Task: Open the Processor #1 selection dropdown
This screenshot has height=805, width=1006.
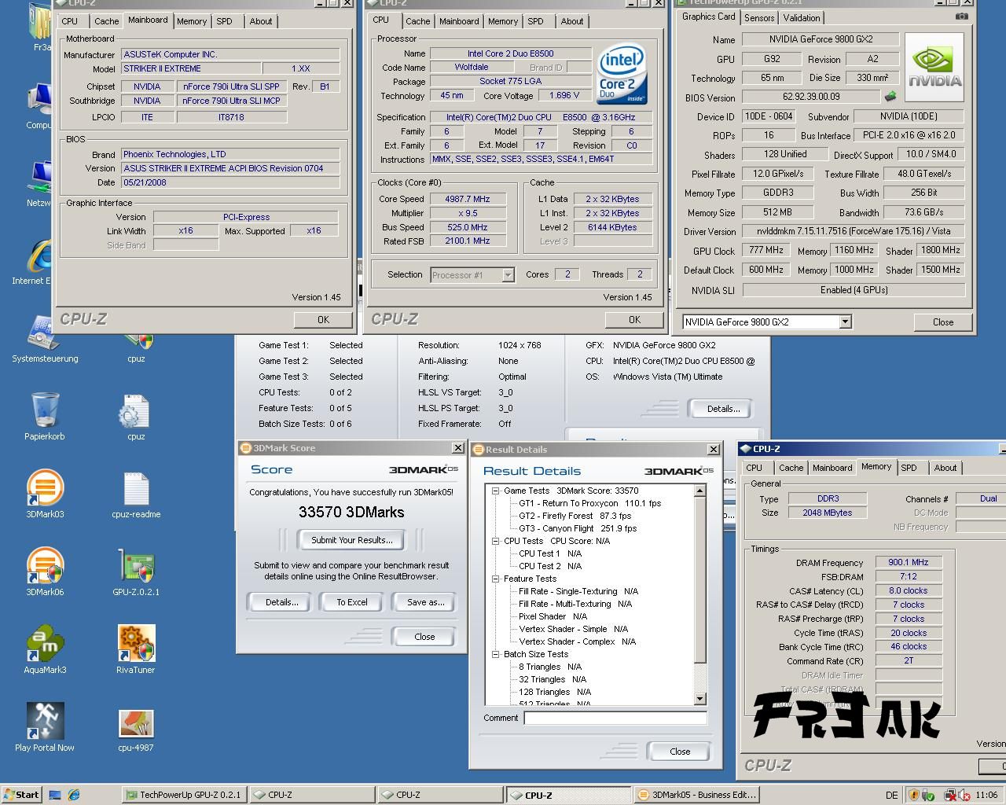Action: coord(508,274)
